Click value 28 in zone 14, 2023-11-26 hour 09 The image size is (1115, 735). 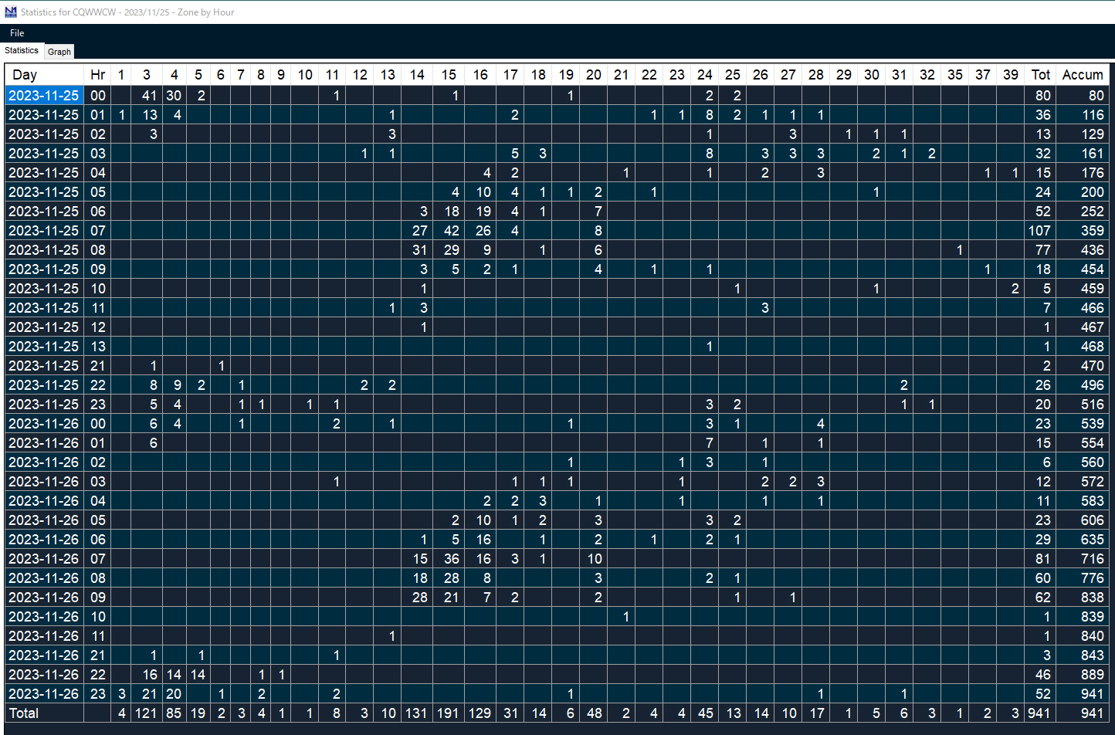pos(417,598)
